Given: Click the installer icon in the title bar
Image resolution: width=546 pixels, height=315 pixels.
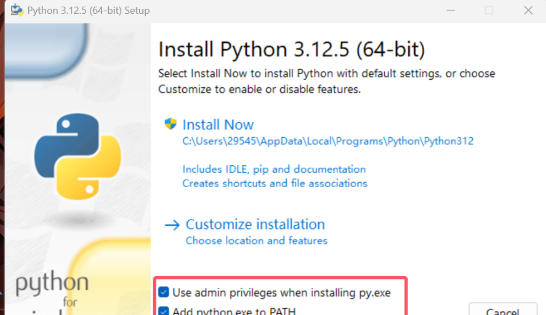Looking at the screenshot, I should 17,10.
